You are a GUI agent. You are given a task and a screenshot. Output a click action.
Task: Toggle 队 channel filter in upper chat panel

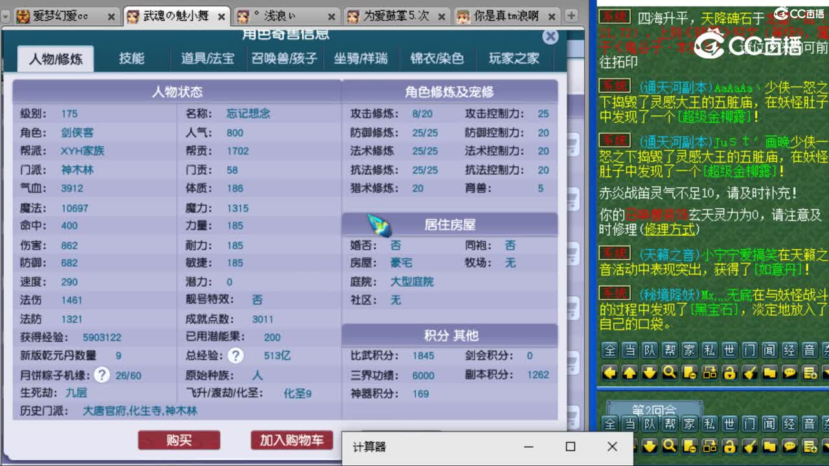click(x=650, y=351)
